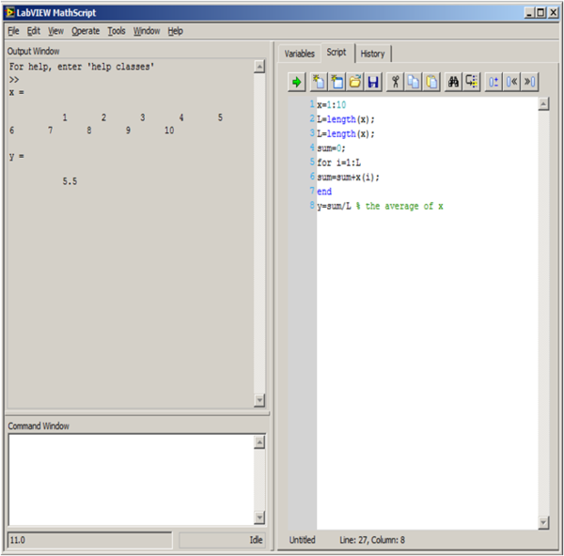564x556 pixels.
Task: Open the Window menu
Action: click(147, 31)
